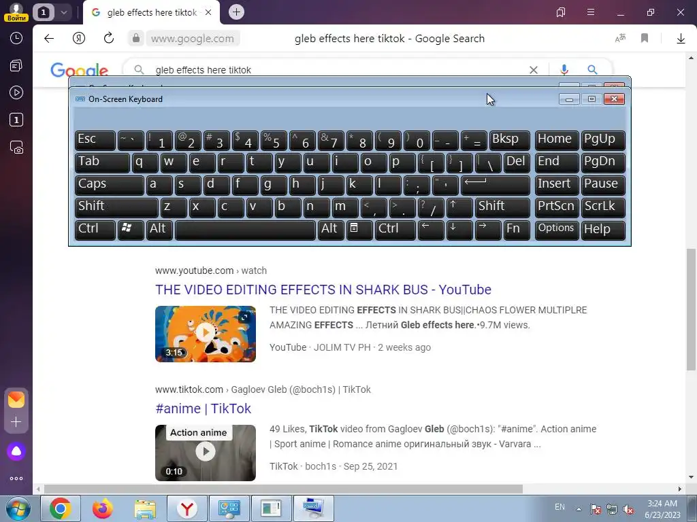The image size is (697, 522).
Task: Open a new tab with plus button
Action: [x=236, y=12]
